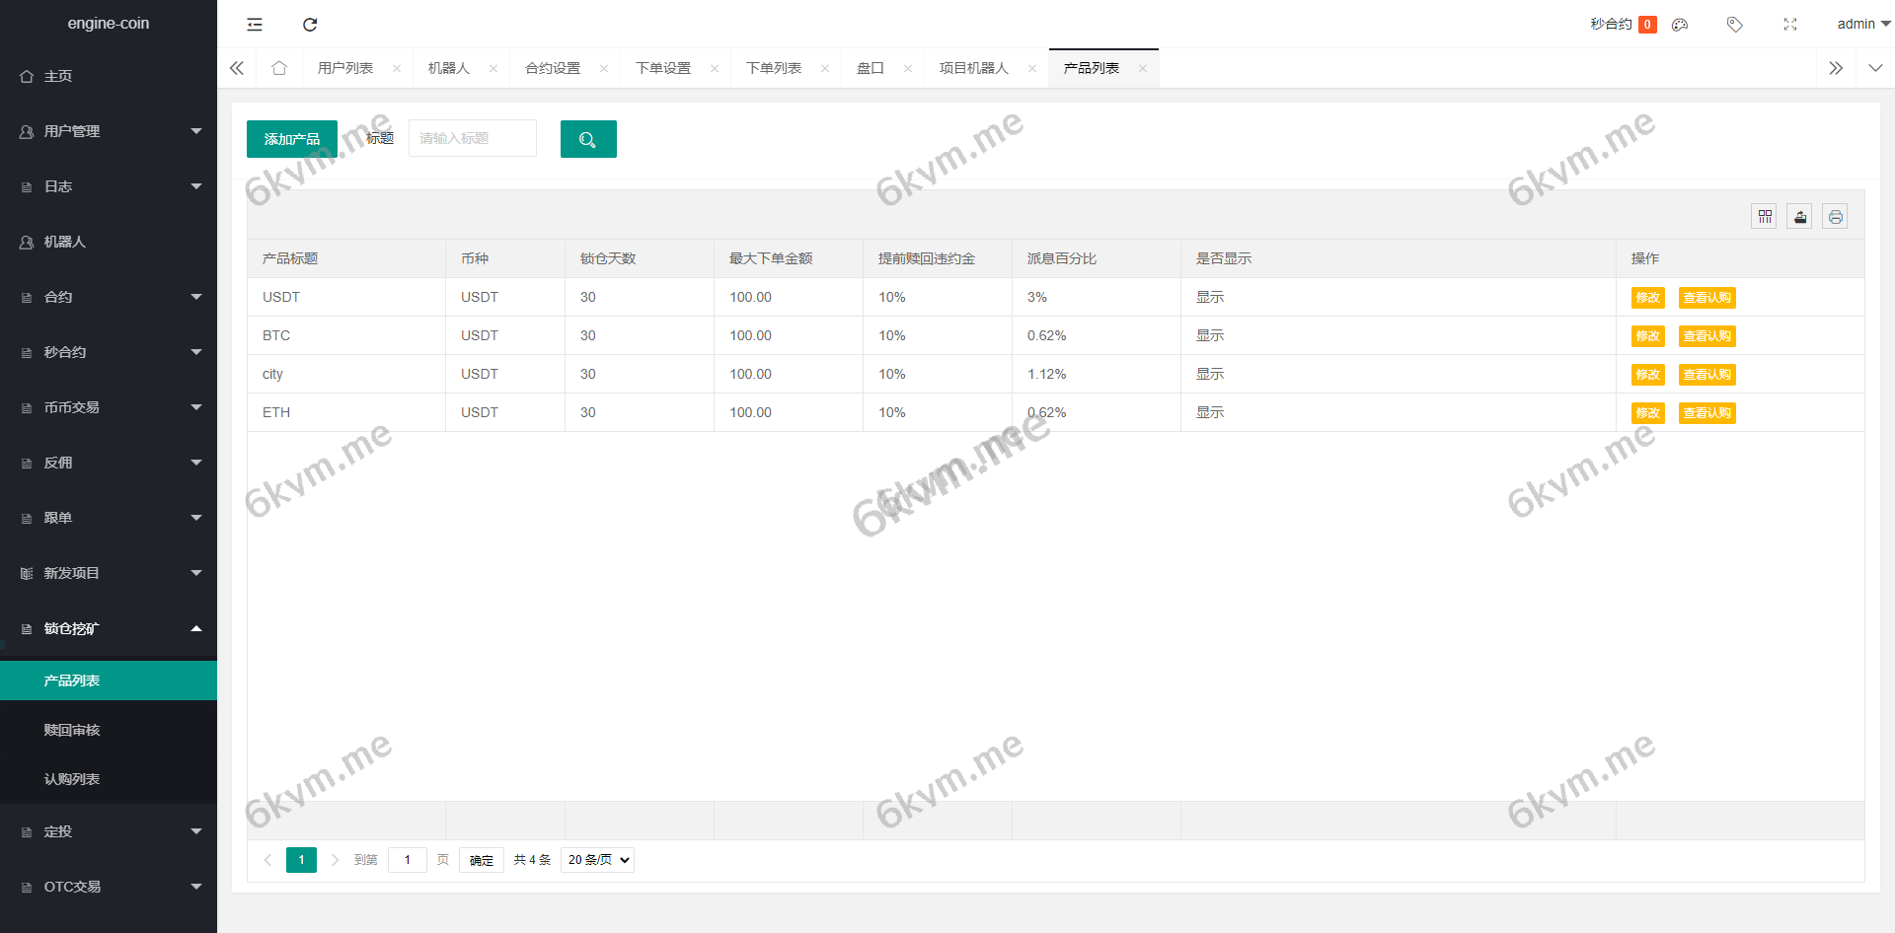This screenshot has height=933, width=1895.
Task: Open the column display settings icon above the table
Action: click(1764, 216)
